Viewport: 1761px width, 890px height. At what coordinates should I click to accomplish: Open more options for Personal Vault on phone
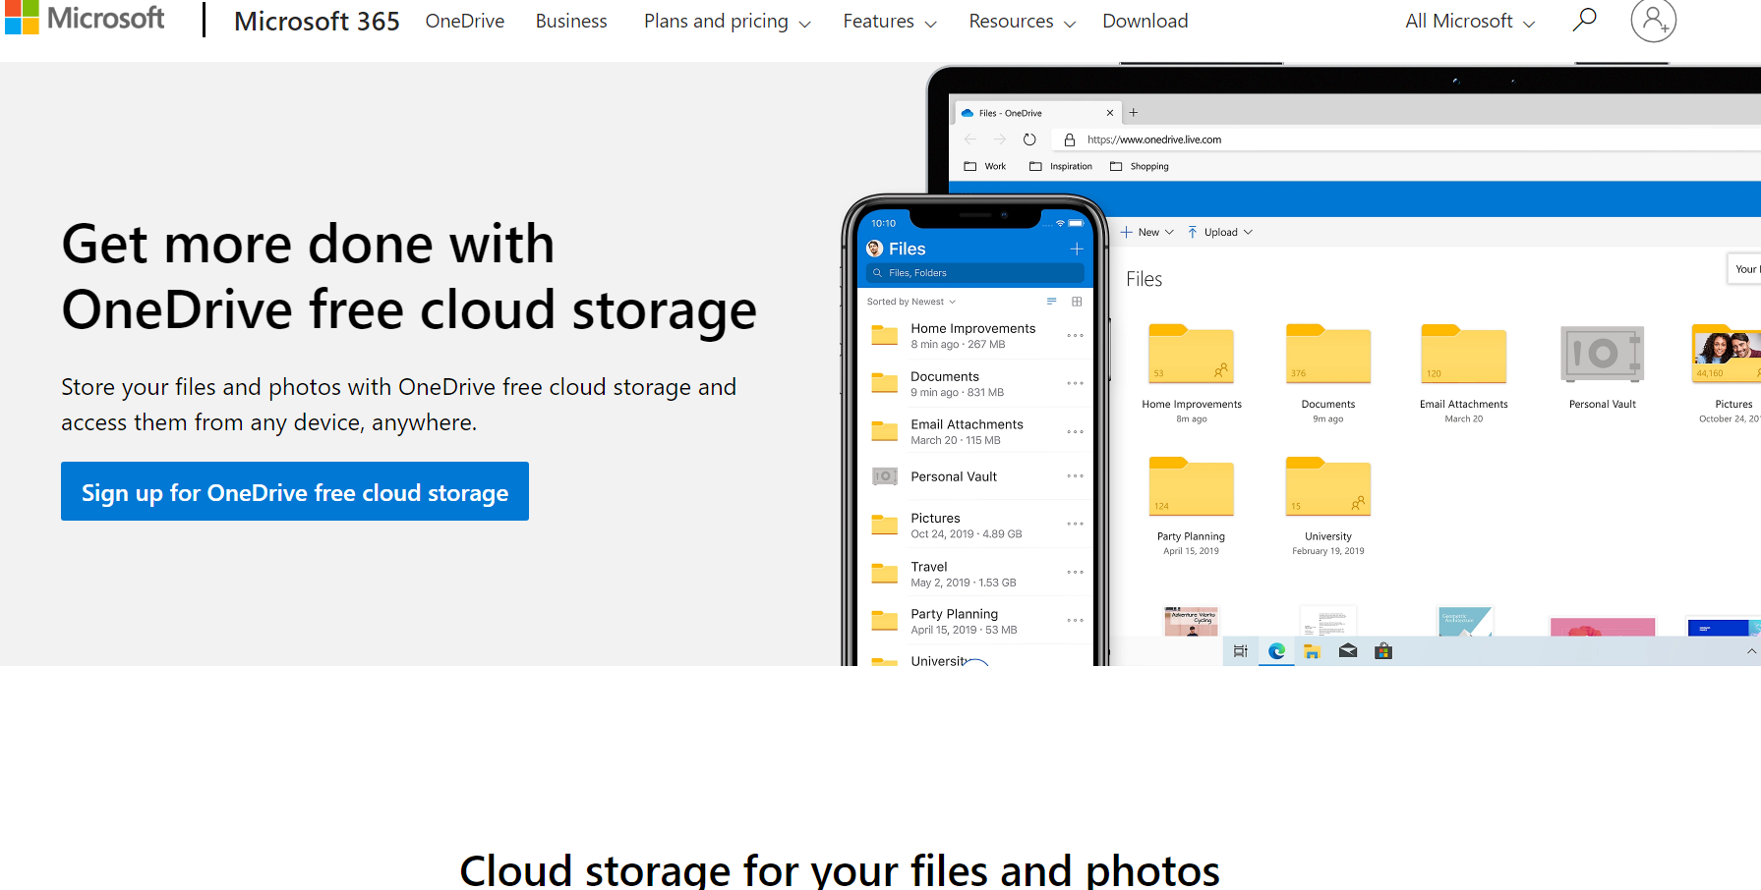pos(1076,476)
